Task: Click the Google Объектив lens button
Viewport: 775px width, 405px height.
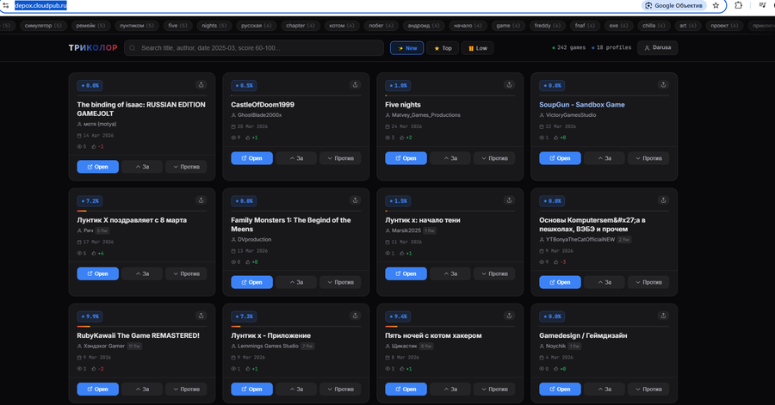Action: pos(673,5)
